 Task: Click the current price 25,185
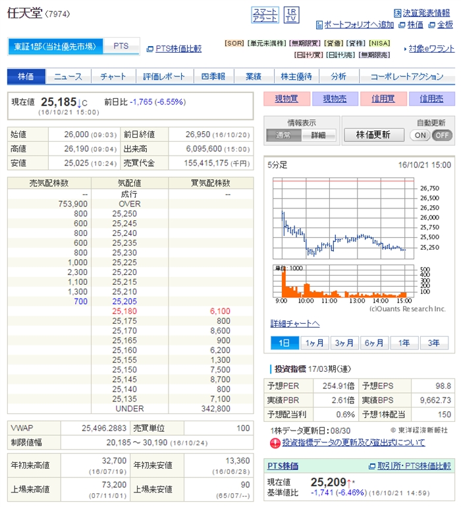pyautogui.click(x=59, y=102)
